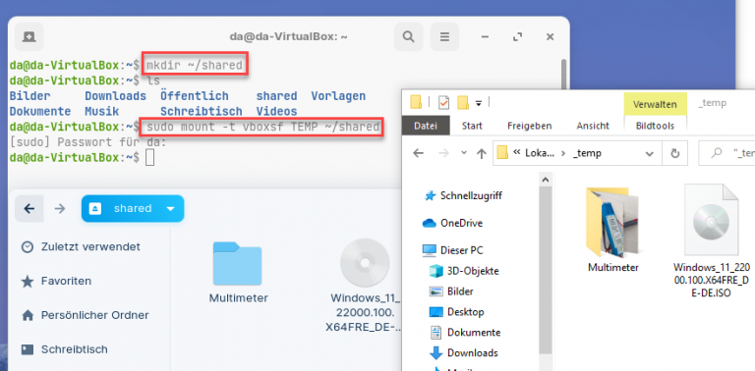The width and height of the screenshot is (755, 371).
Task: Select the Multimeter folder thumbnail in Explorer
Action: pos(613,230)
